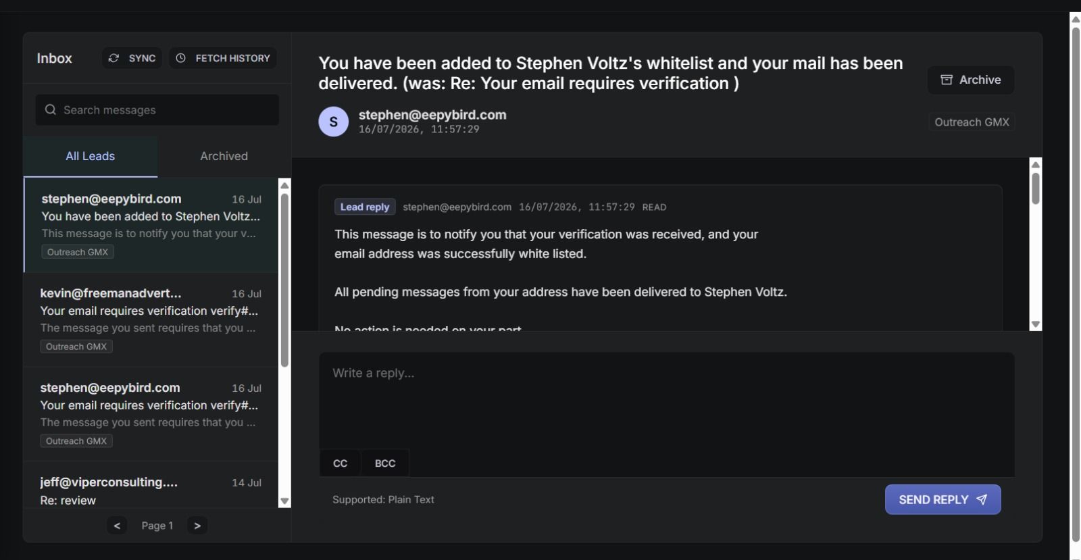Select the All Leads tab
Image resolution: width=1081 pixels, height=560 pixels.
91,156
